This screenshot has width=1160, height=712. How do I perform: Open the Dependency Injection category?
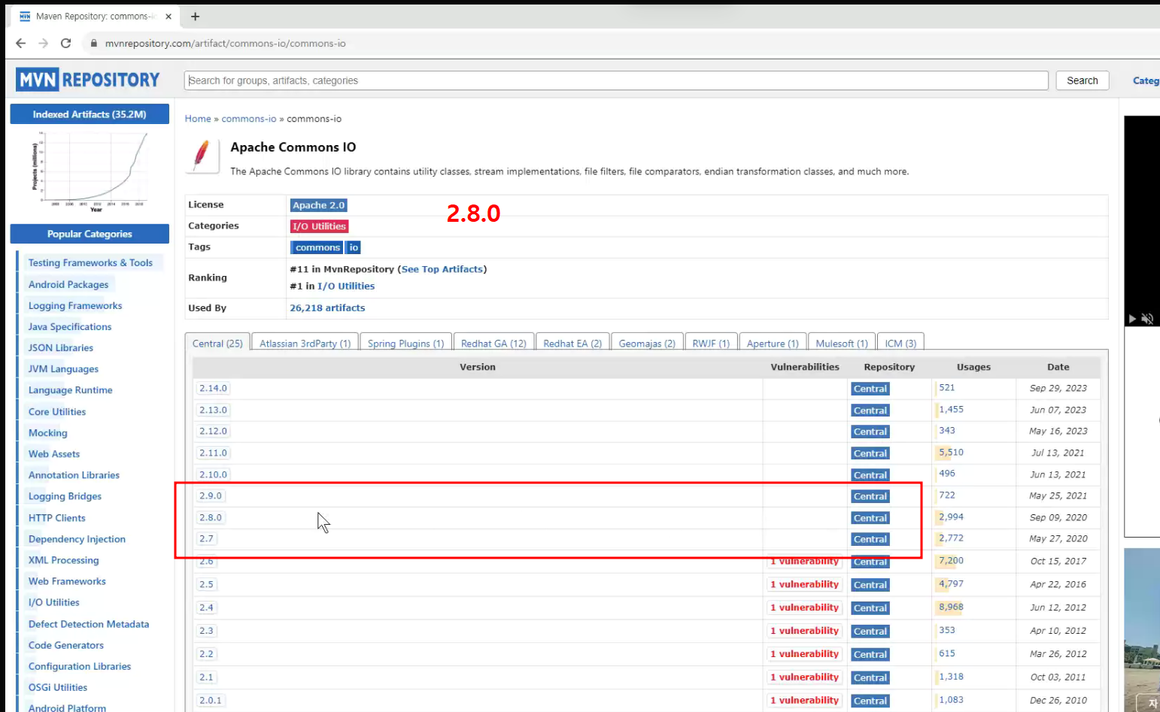coord(77,539)
